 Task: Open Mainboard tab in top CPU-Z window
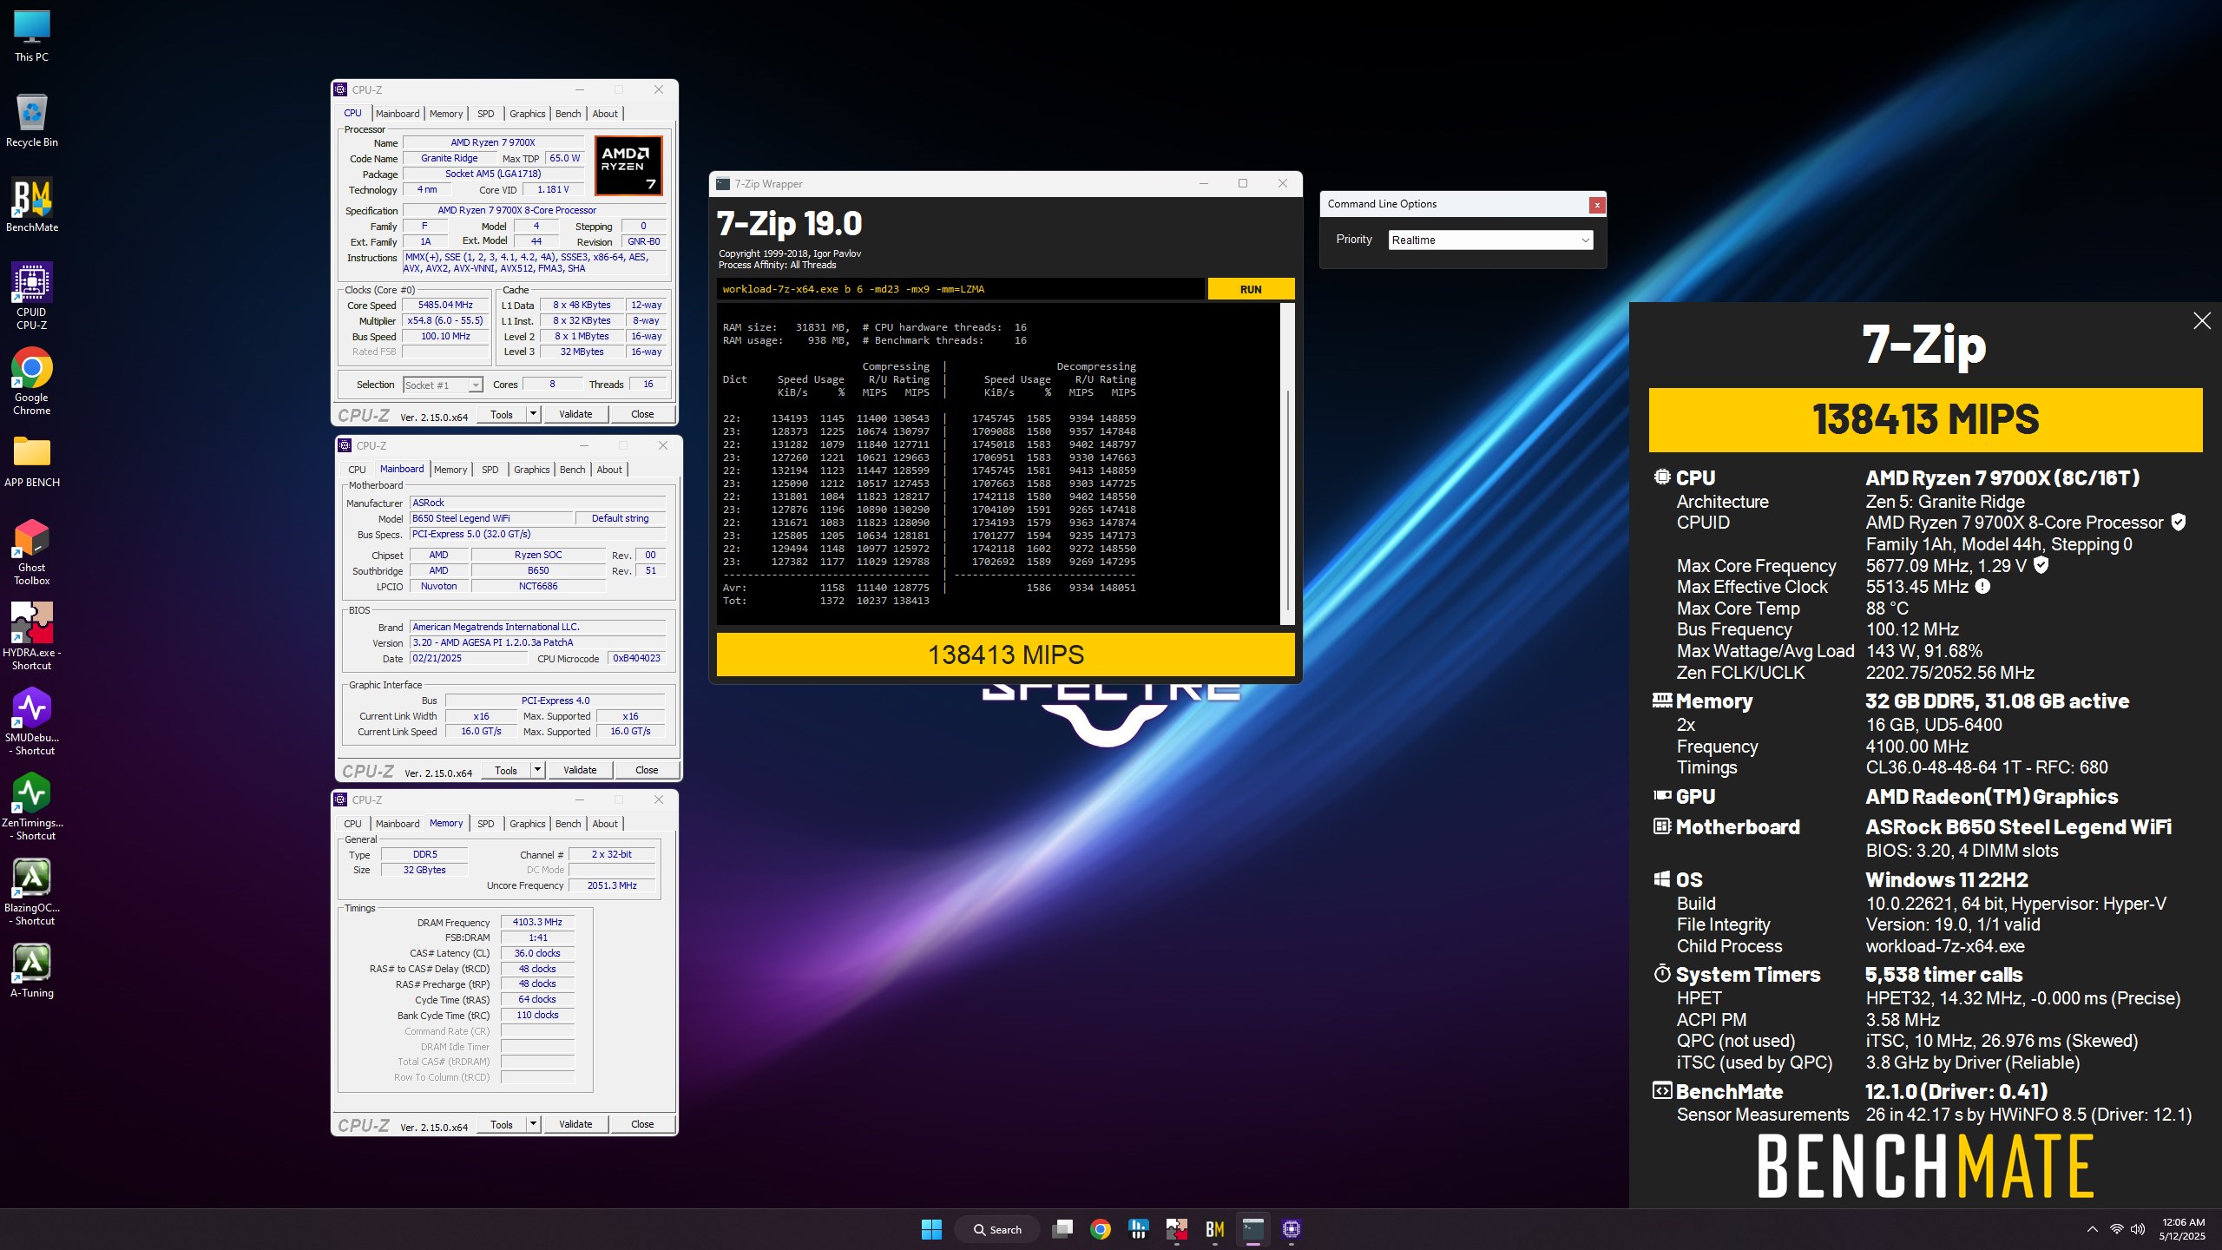398,114
